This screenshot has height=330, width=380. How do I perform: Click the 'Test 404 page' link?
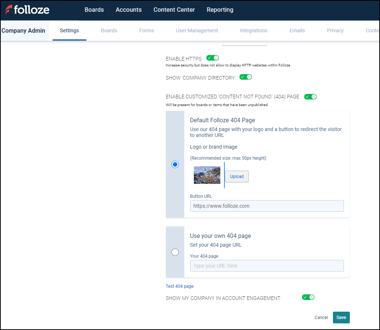(180, 286)
